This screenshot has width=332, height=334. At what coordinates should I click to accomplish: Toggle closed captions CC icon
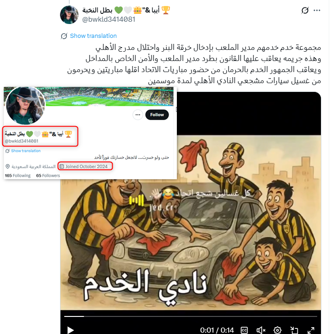coord(244,330)
